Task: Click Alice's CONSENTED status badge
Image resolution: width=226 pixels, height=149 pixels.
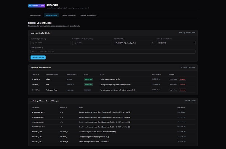Action: (x=88, y=79)
